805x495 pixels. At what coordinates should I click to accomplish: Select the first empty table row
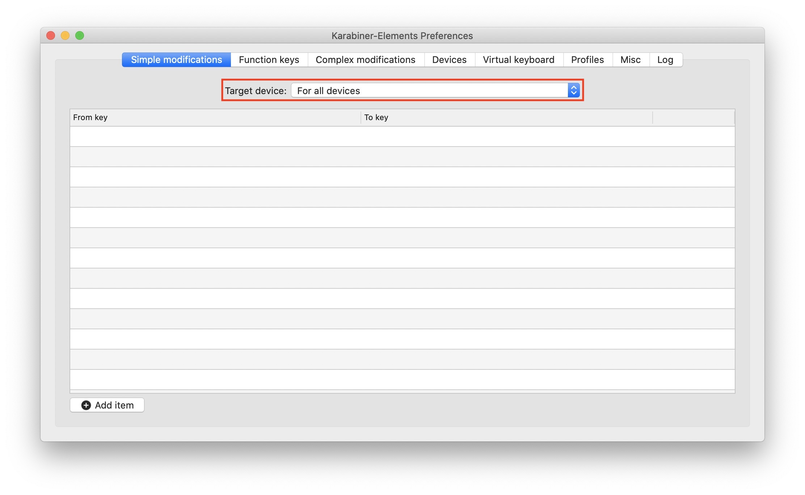tap(402, 136)
